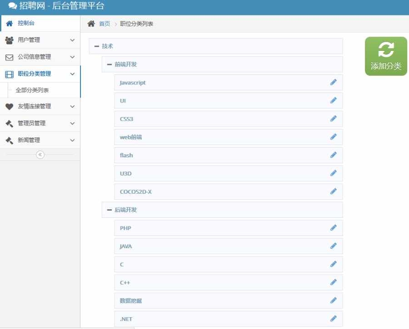Select the Javascript category text
The height and width of the screenshot is (329, 409).
(133, 83)
